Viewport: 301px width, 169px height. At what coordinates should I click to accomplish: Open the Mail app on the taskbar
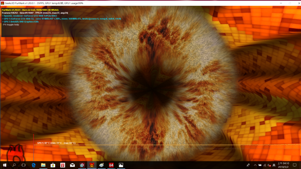pyautogui.click(x=72, y=165)
